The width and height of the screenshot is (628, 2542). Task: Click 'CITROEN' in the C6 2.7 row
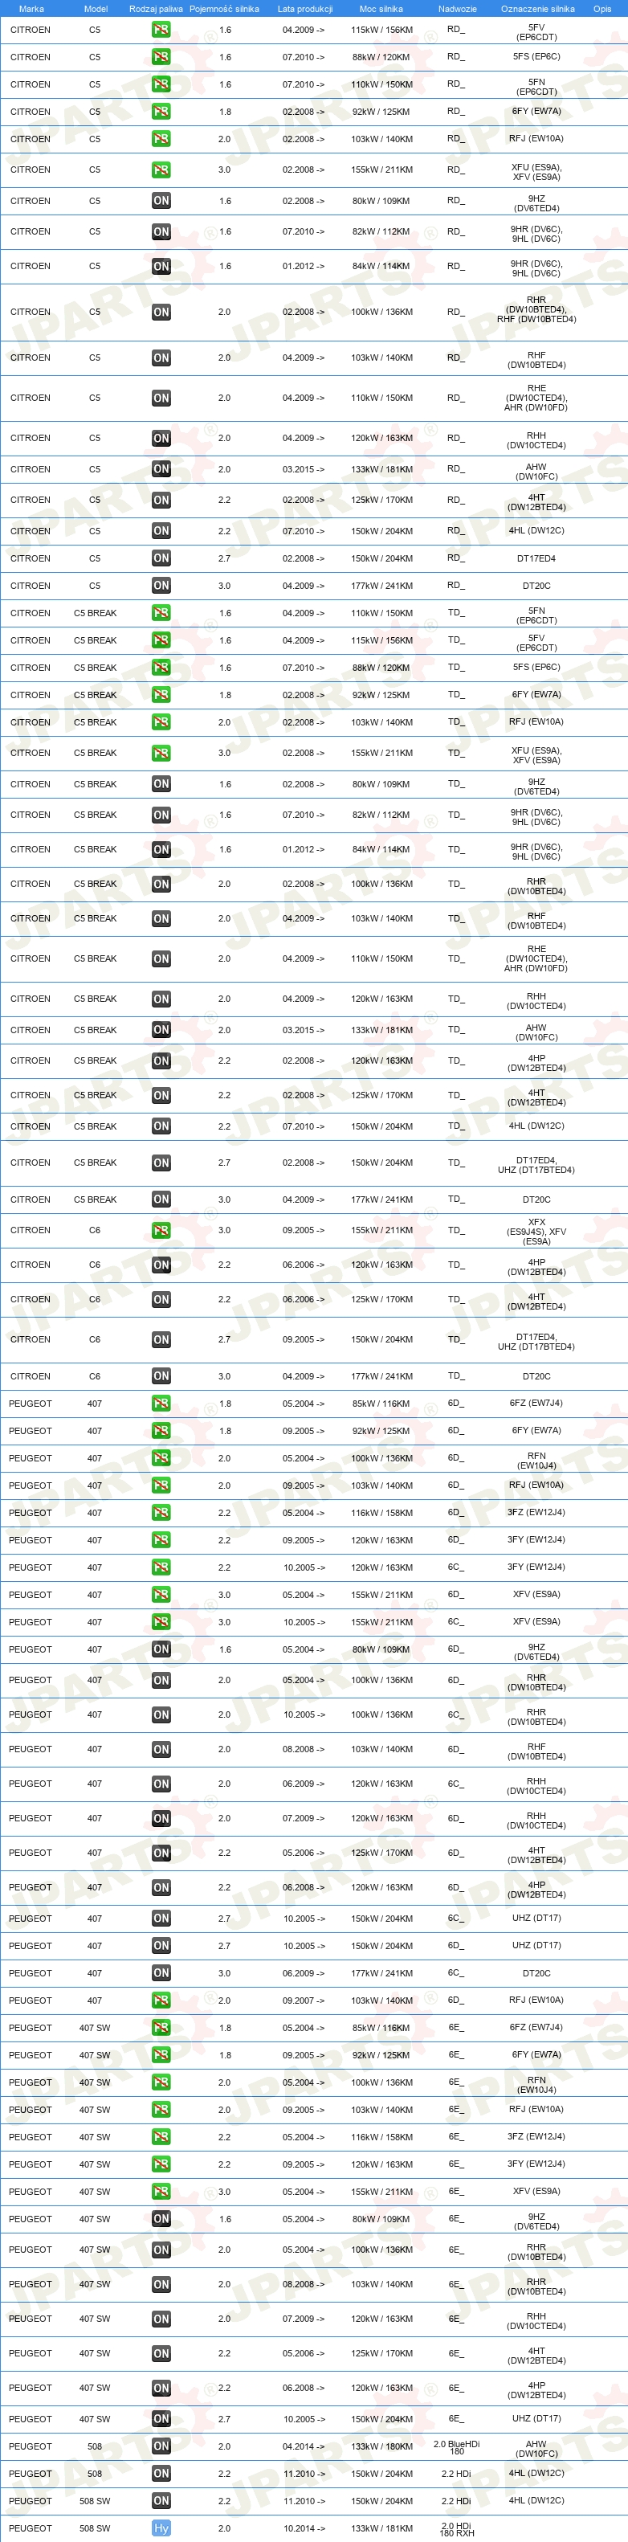pyautogui.click(x=31, y=1339)
